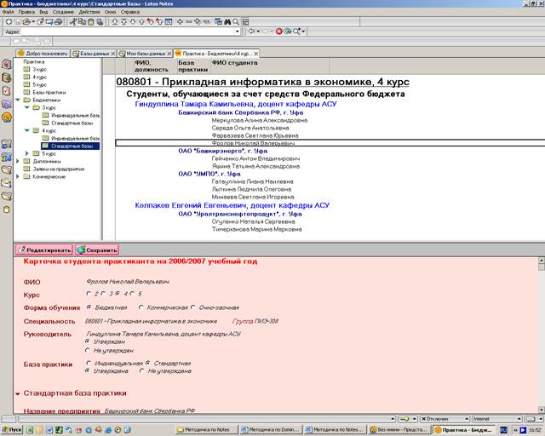The image size is (545, 436).
Task: Click the Paste clipboard icon in toolbar
Action: (91, 22)
